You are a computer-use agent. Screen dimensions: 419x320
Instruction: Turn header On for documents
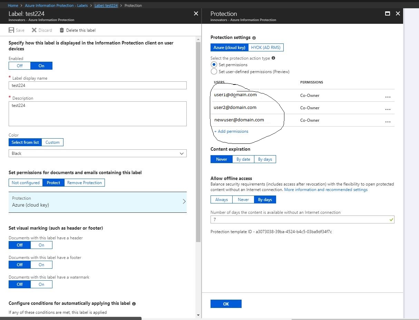point(41,245)
